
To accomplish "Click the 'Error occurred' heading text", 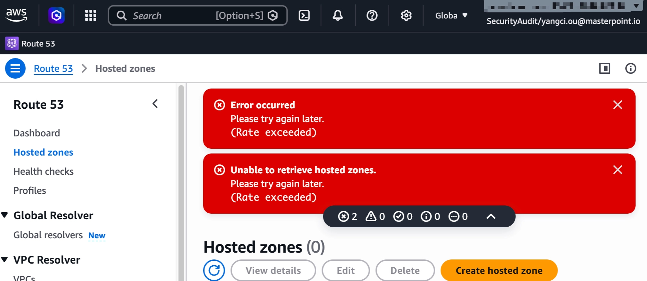I will (263, 105).
